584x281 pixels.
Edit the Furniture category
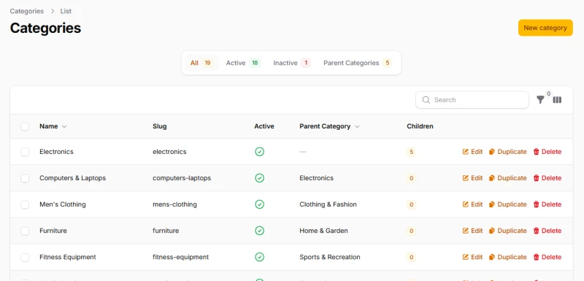(x=472, y=231)
